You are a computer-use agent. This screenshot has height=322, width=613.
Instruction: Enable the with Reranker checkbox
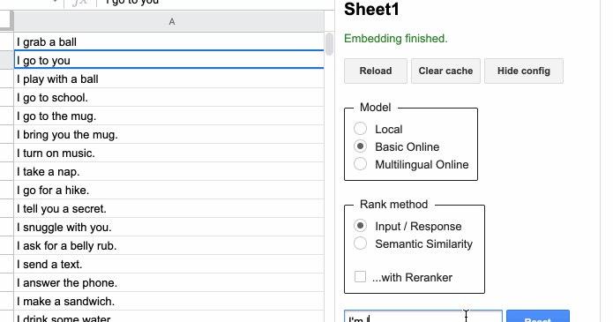(360, 277)
